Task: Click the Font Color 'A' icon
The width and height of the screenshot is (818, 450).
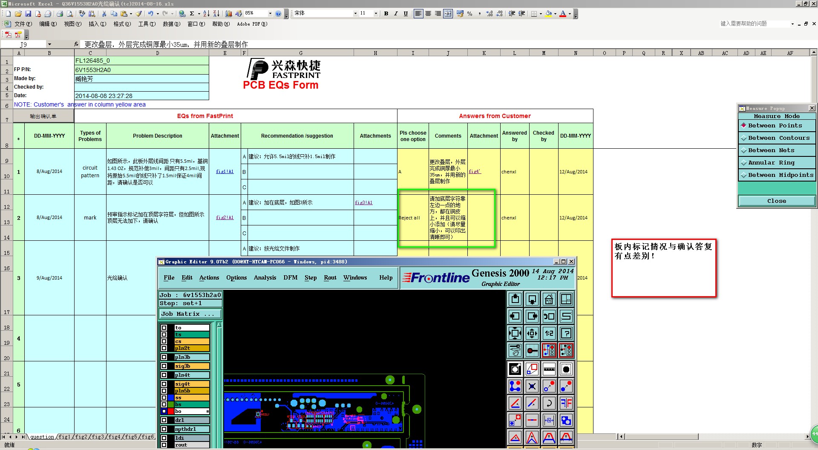Action: (563, 14)
